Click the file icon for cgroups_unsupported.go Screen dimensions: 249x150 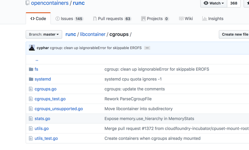[31, 109]
